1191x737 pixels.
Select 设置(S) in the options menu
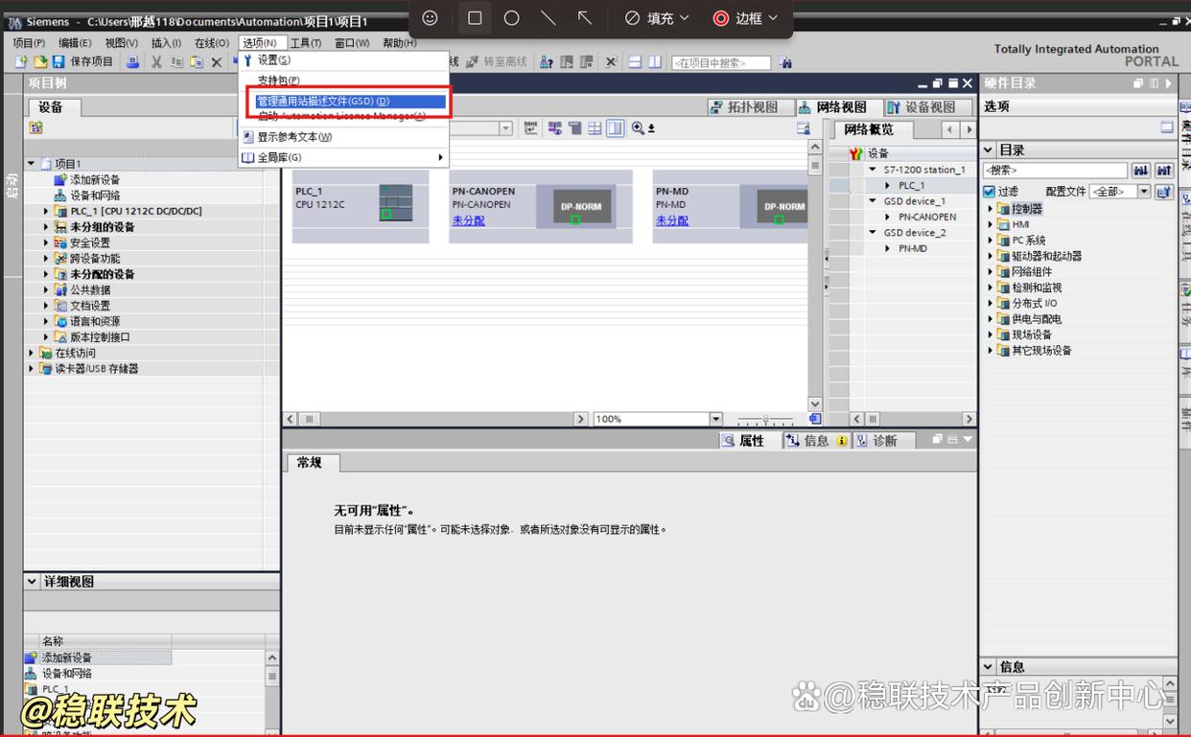click(x=343, y=60)
